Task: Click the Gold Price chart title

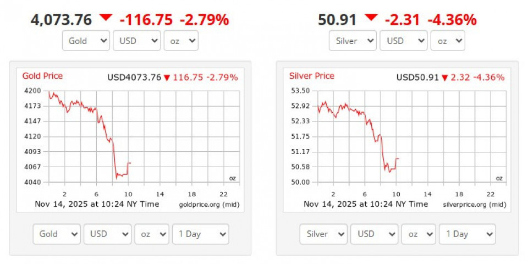Action: 42,76
